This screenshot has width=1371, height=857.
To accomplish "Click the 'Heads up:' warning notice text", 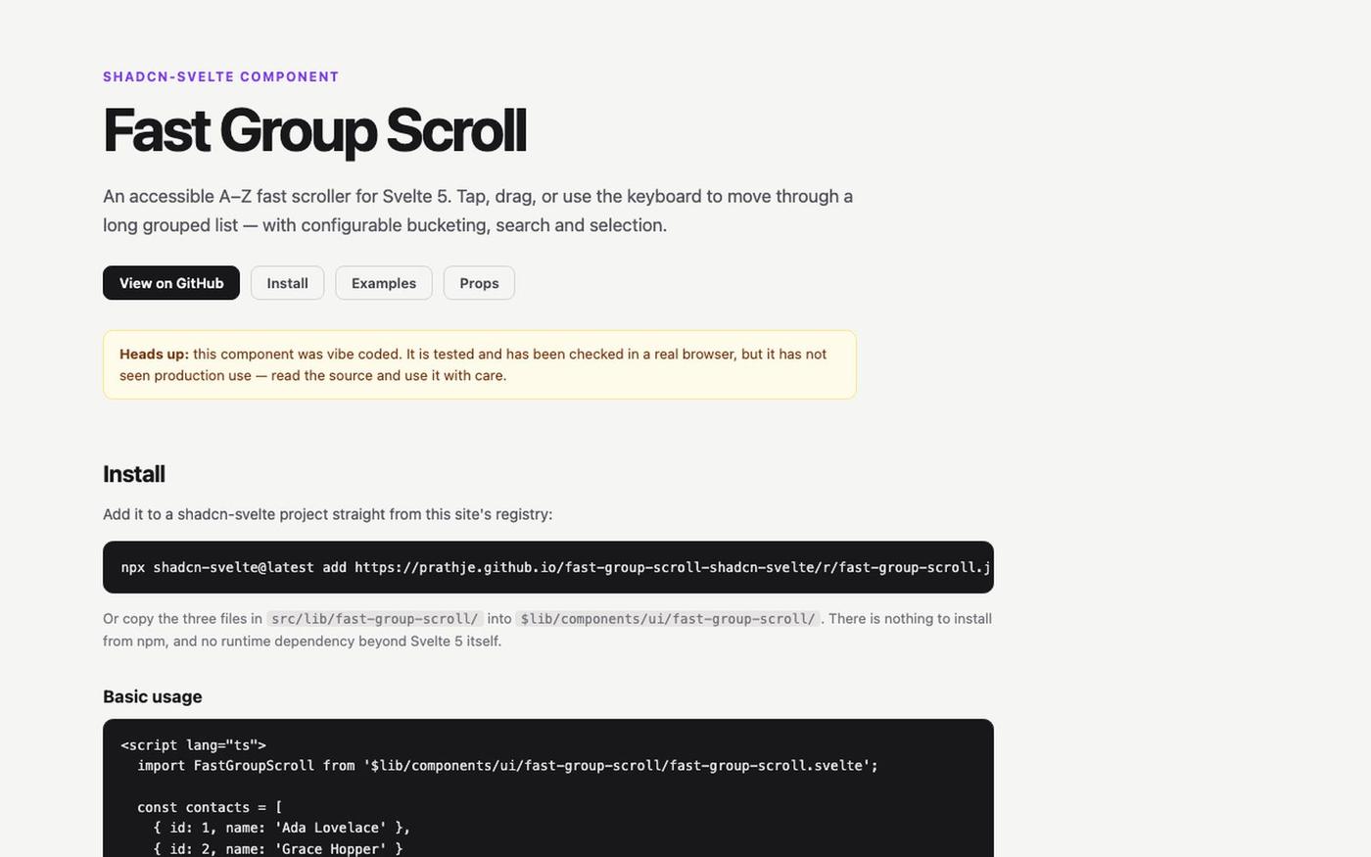I will pos(480,364).
